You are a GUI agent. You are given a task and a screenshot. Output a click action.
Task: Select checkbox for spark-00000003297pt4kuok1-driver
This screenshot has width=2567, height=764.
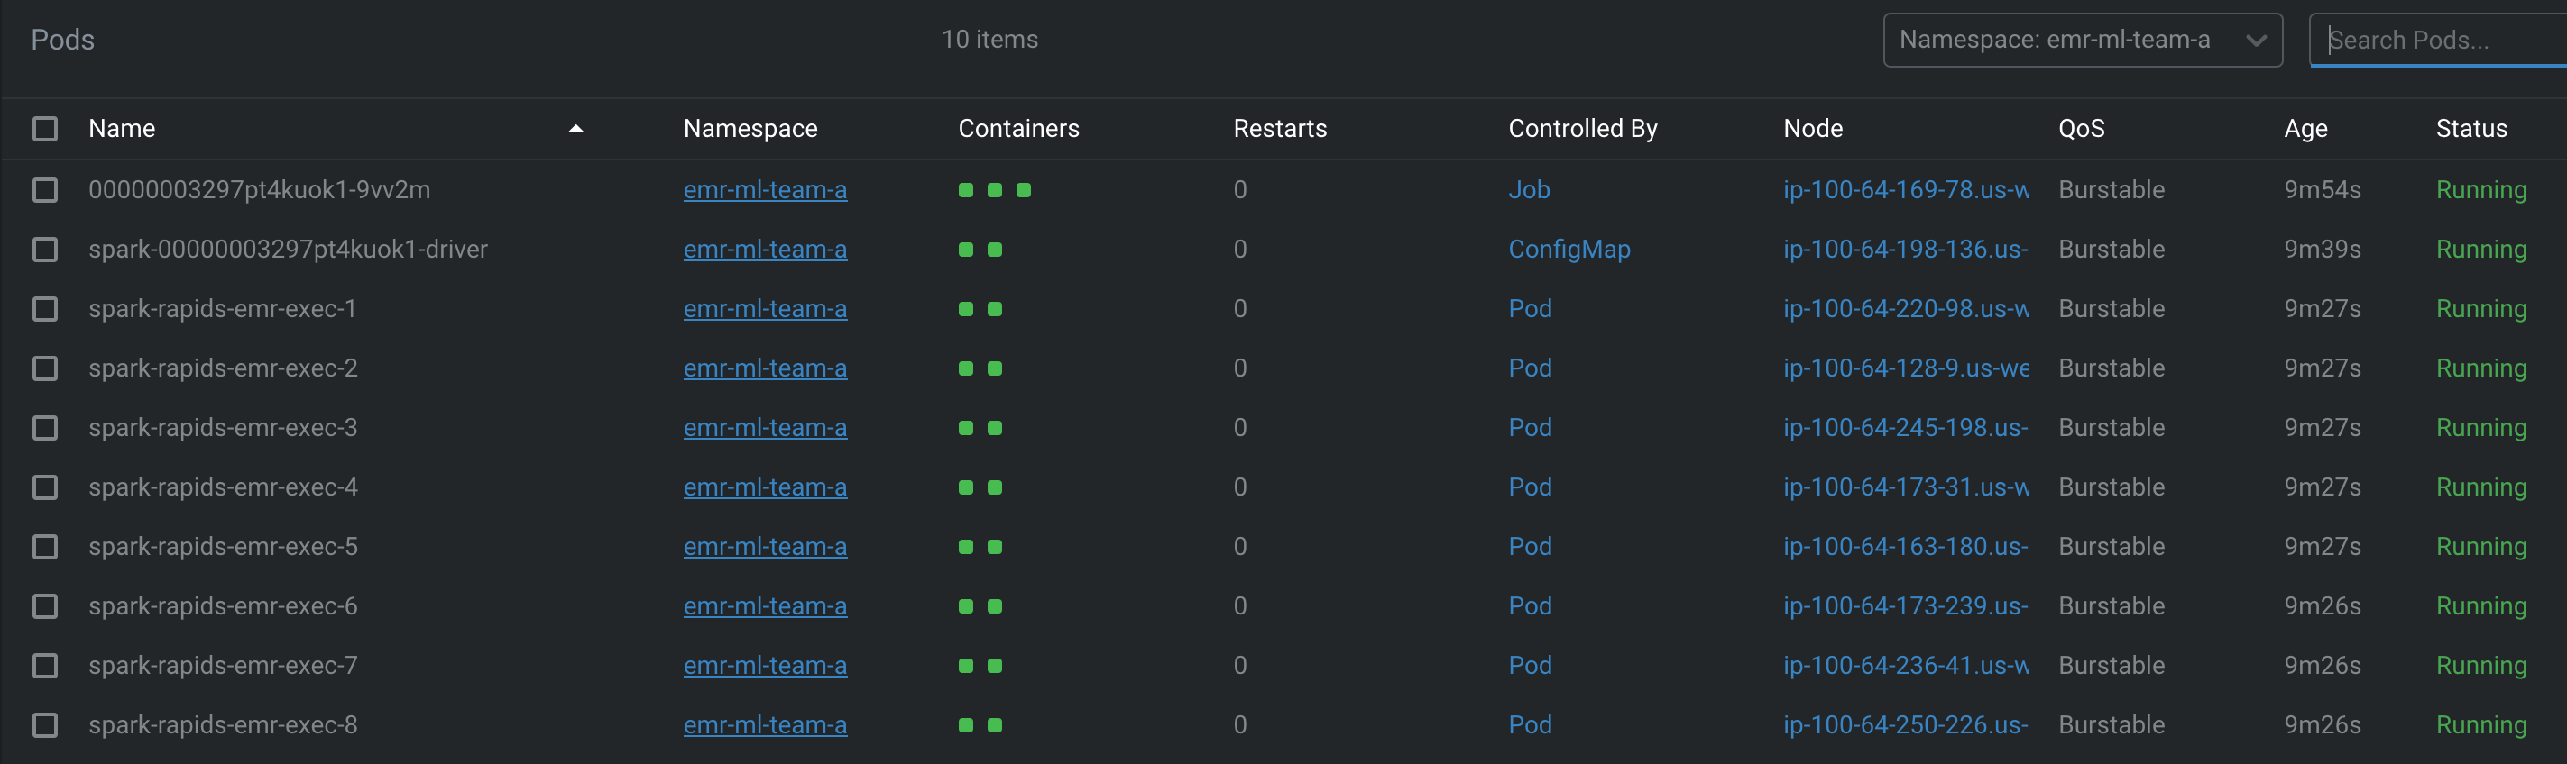[x=45, y=250]
